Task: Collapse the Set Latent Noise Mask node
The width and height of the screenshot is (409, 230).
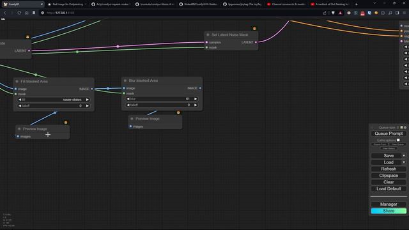Action: tap(208, 34)
